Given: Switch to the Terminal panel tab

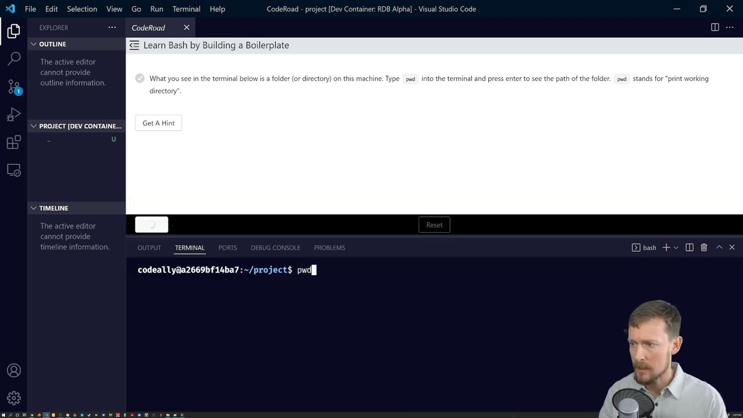Looking at the screenshot, I should click(x=190, y=247).
